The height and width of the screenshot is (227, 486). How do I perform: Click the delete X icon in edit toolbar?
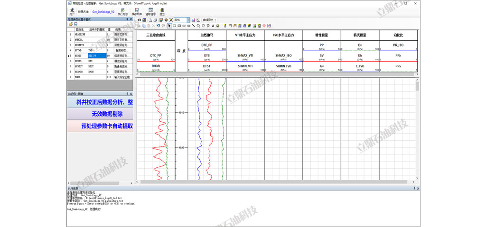coord(154,26)
